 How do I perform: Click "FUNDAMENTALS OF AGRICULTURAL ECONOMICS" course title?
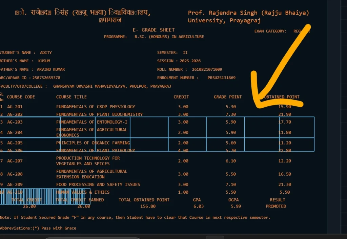pyautogui.click(x=91, y=132)
